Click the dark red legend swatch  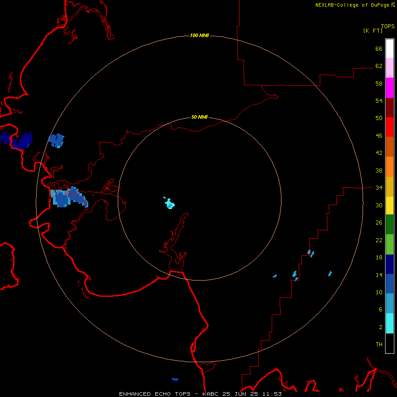pyautogui.click(x=390, y=107)
